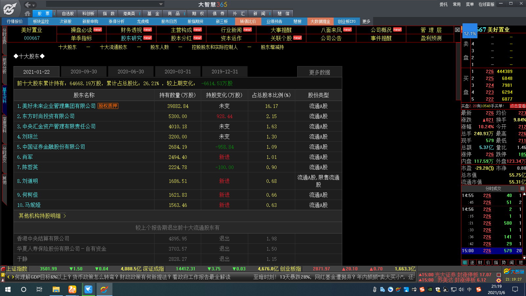Image resolution: width=526 pixels, height=296 pixels.
Task: Open 在线客服 in the title bar
Action: (x=486, y=4)
